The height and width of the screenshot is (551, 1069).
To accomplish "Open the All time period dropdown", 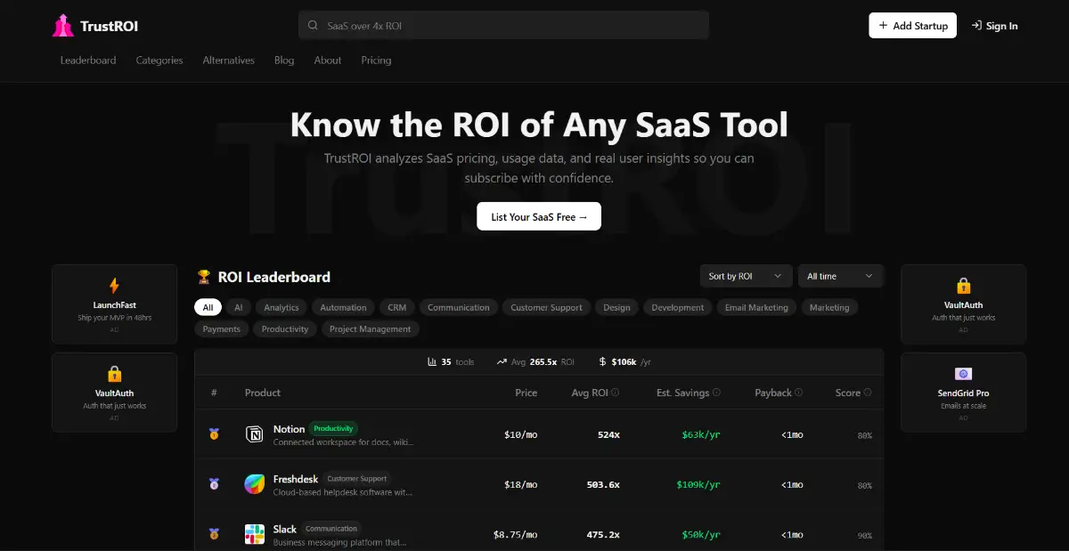I will [840, 276].
